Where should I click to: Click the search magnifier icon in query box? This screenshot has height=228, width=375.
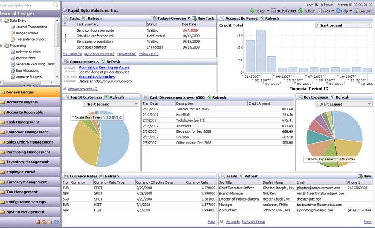tap(55, 5)
